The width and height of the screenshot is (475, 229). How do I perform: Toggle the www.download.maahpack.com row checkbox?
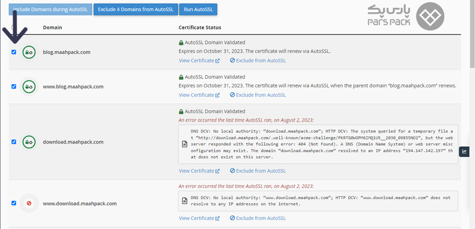(x=14, y=203)
